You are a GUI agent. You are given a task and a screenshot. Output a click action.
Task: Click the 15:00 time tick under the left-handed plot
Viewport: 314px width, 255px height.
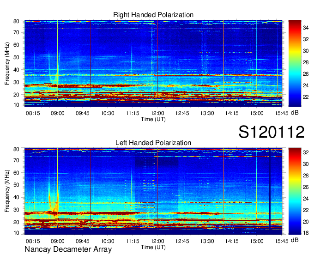coord(257,241)
